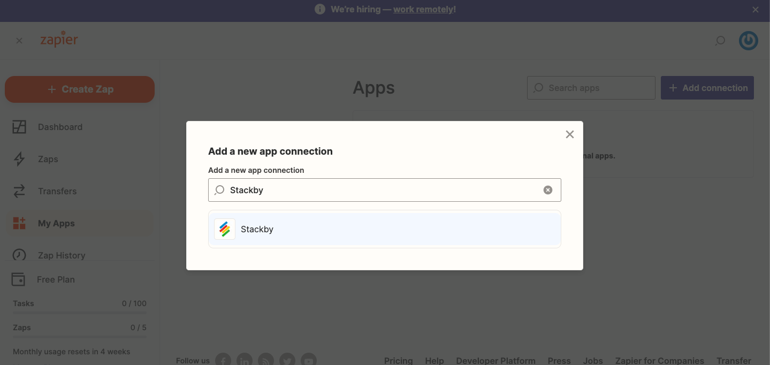This screenshot has width=770, height=365.
Task: Click the Add connection button
Action: click(707, 88)
